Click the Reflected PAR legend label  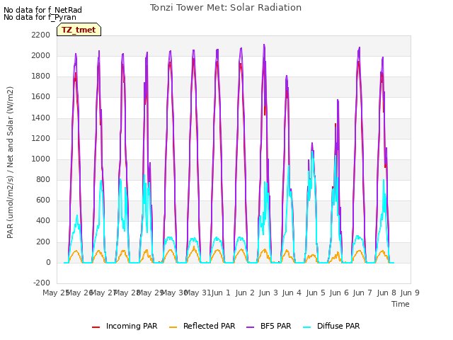[x=210, y=326]
